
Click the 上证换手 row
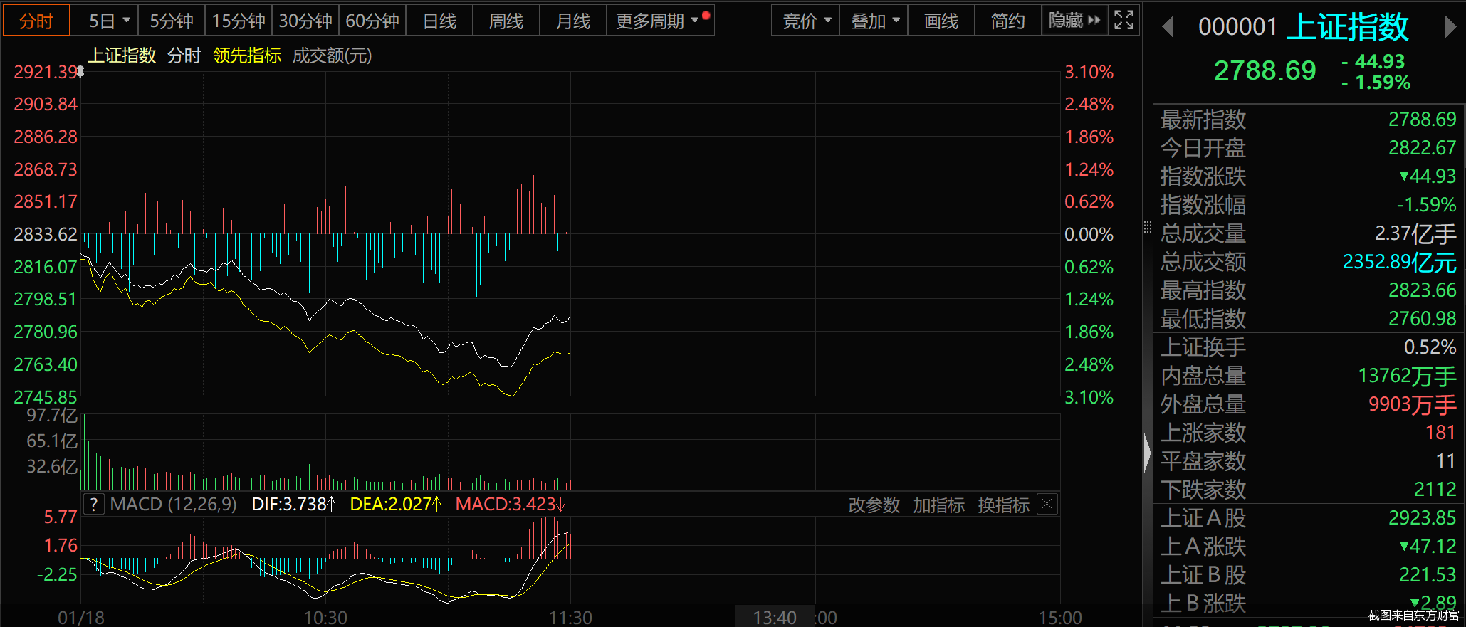[x=1309, y=347]
